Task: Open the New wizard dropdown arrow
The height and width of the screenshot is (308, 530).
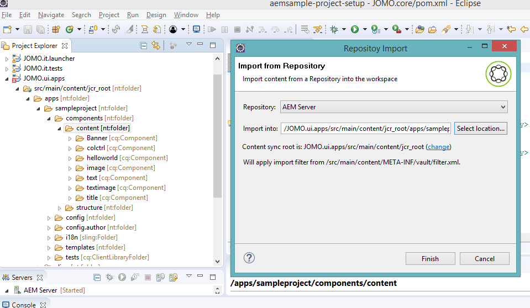Action: pyautogui.click(x=17, y=29)
